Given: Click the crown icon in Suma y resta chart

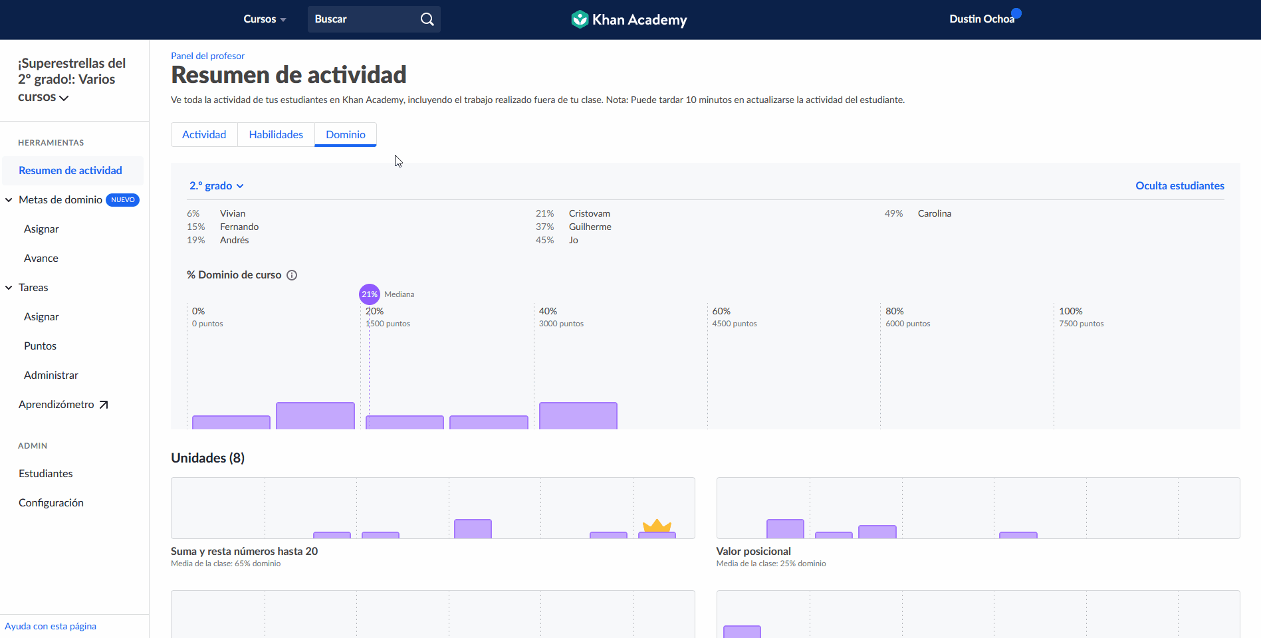Looking at the screenshot, I should coord(657,525).
